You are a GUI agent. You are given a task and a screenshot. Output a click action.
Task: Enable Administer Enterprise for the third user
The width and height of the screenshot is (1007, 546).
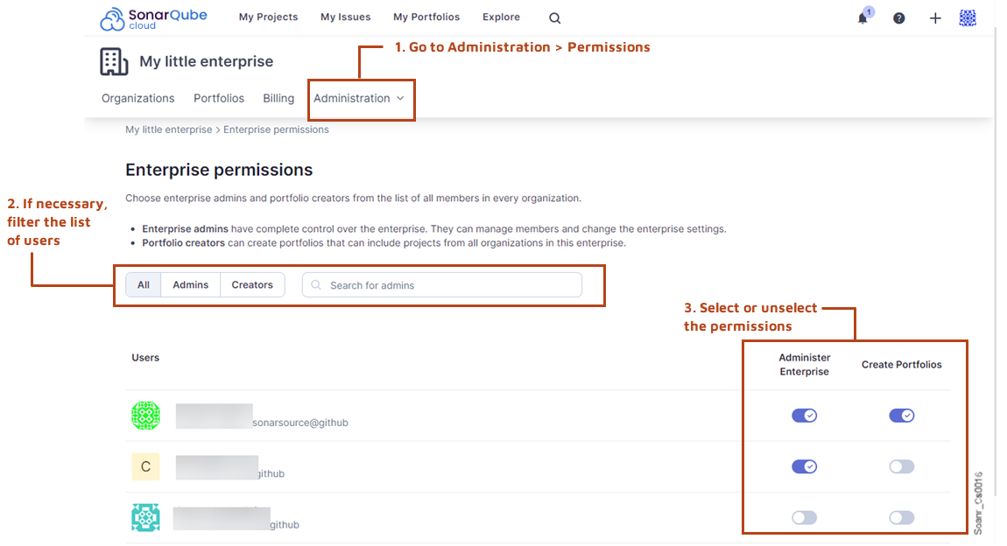pyautogui.click(x=804, y=517)
